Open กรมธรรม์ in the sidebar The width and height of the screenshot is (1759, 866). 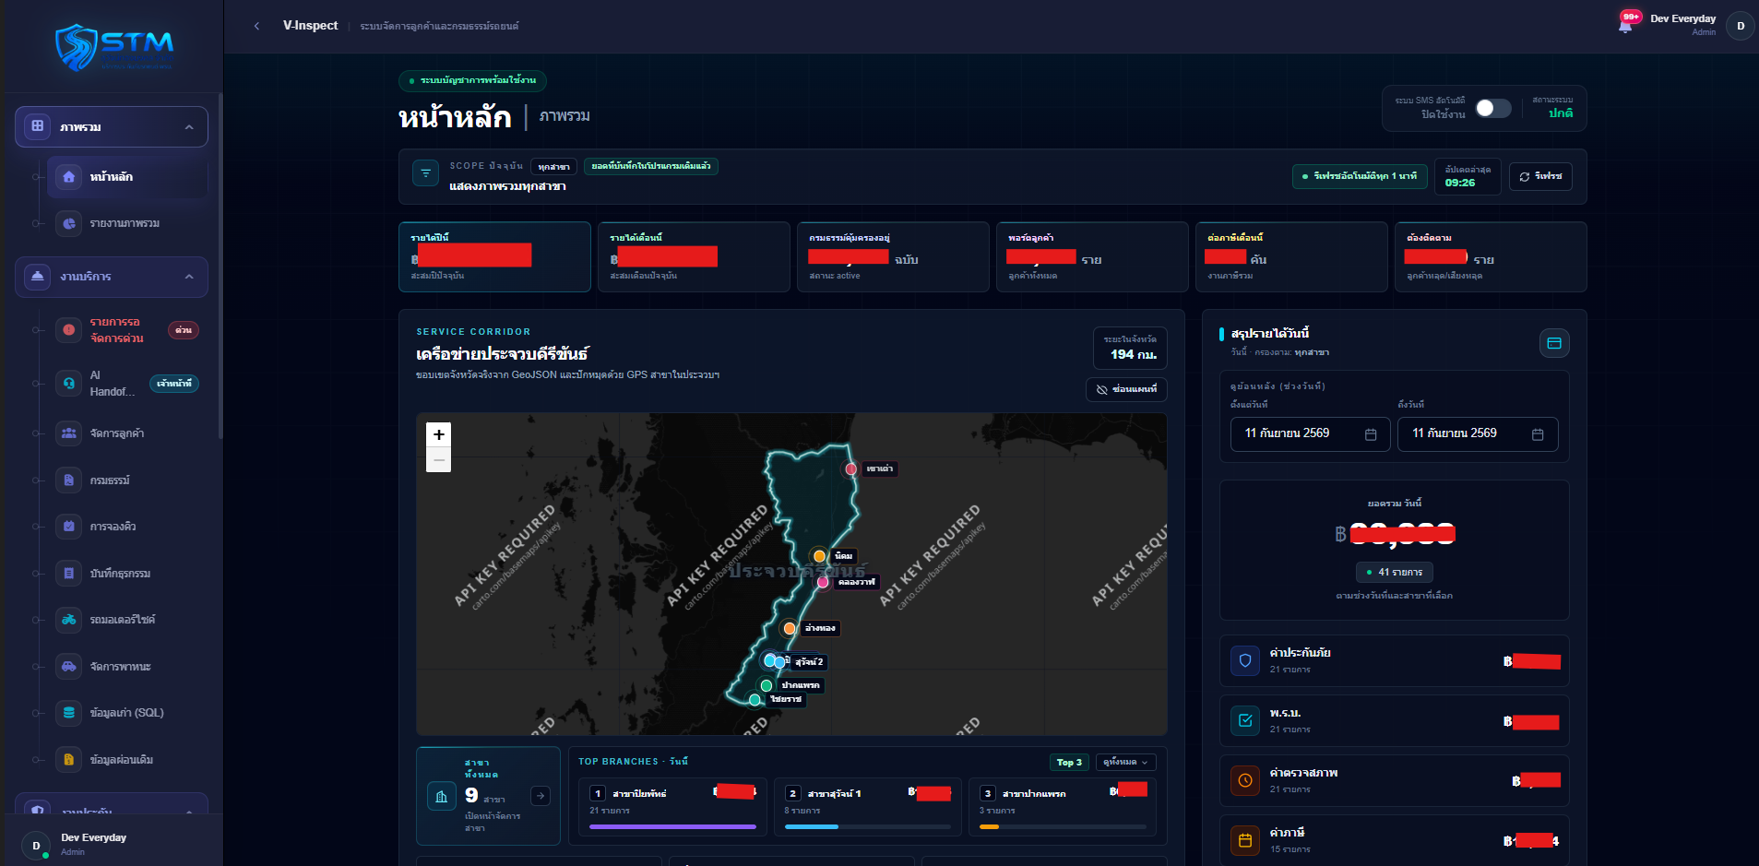127,480
